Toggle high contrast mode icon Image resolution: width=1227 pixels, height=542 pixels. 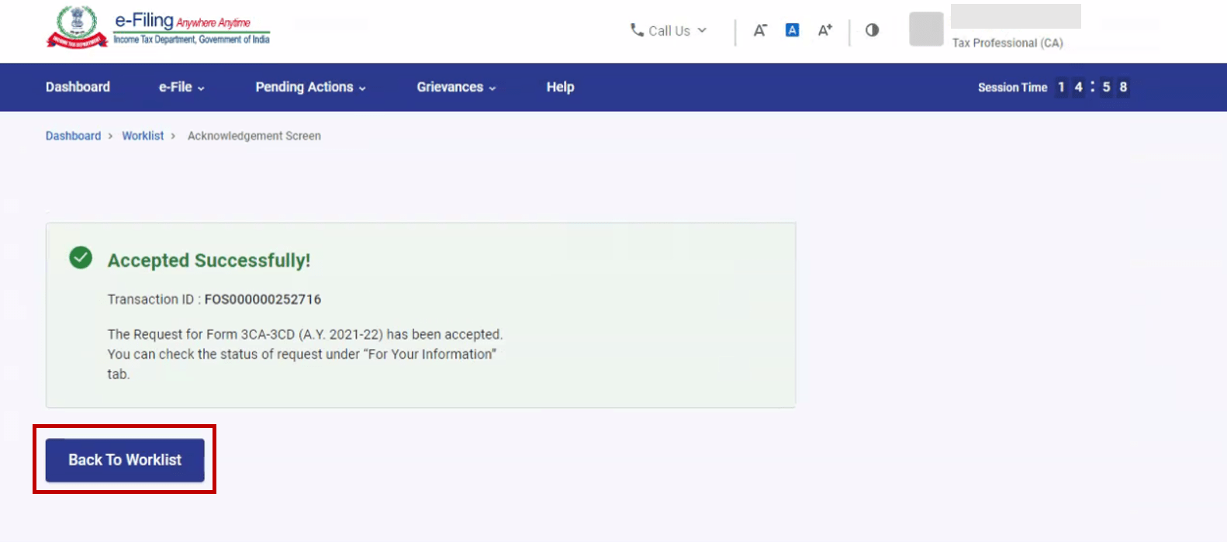click(x=872, y=30)
